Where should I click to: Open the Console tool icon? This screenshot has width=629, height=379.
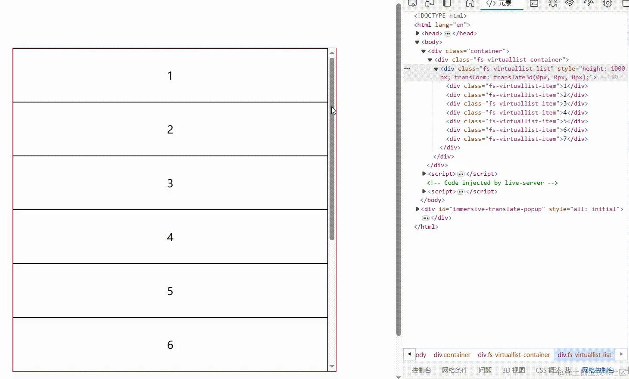click(x=534, y=3)
